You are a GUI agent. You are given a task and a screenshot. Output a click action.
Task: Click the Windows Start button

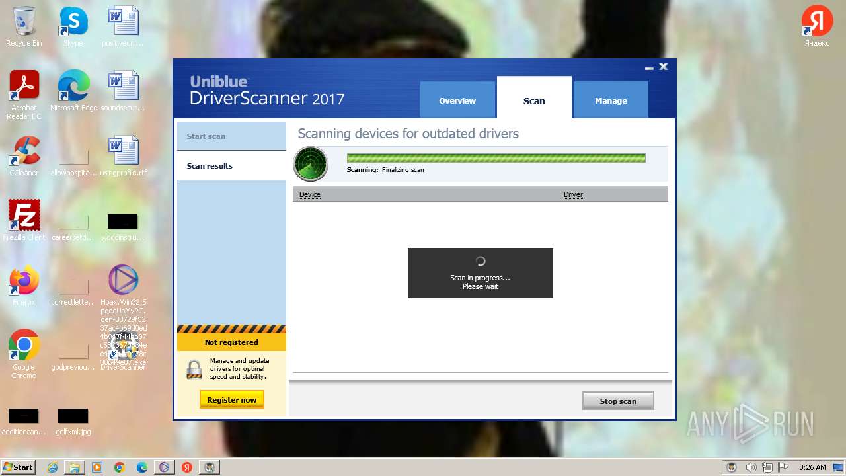pyautogui.click(x=19, y=467)
